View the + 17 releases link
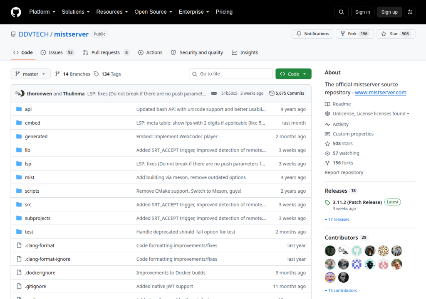Viewport: 426px width, 299px height. 337,220
